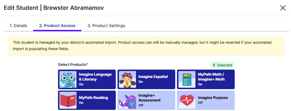This screenshot has height=111, width=291.
Task: Turn off MyPath Reading product
Action: [87, 100]
